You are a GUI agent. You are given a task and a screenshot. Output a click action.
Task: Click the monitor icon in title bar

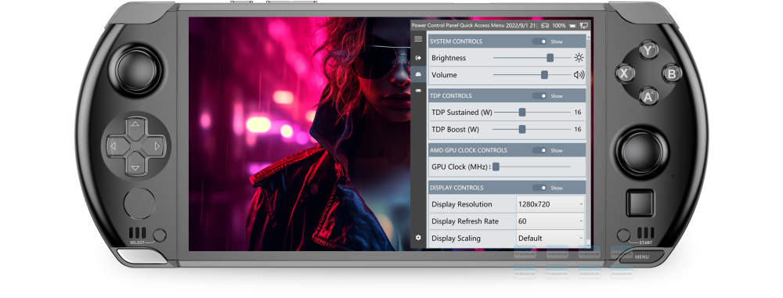point(584,25)
